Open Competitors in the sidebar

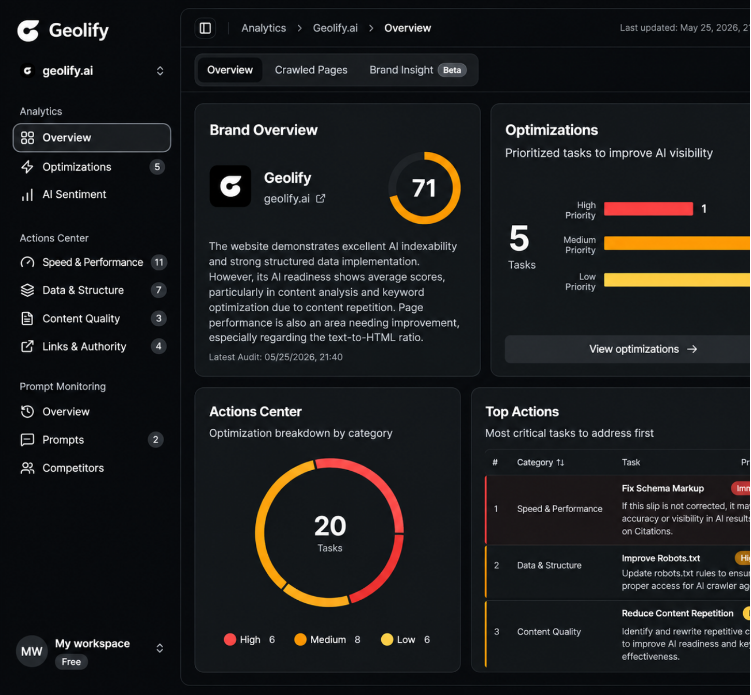pos(92,468)
